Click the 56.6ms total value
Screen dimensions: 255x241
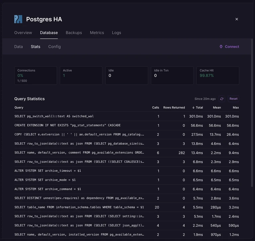coord(197,126)
